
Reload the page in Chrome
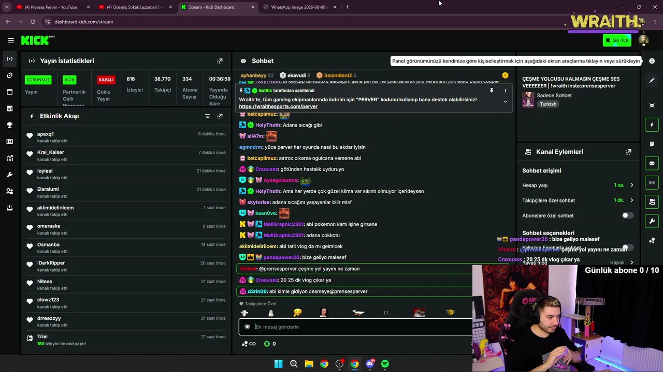pos(33,22)
